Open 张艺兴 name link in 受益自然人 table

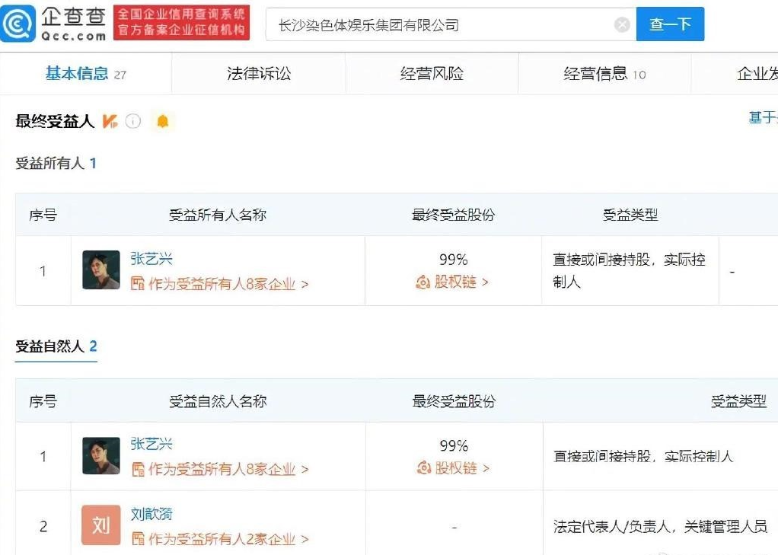pyautogui.click(x=151, y=444)
